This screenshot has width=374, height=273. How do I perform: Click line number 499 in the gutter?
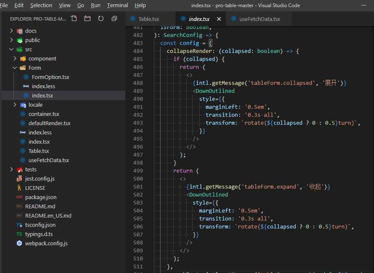(137, 171)
